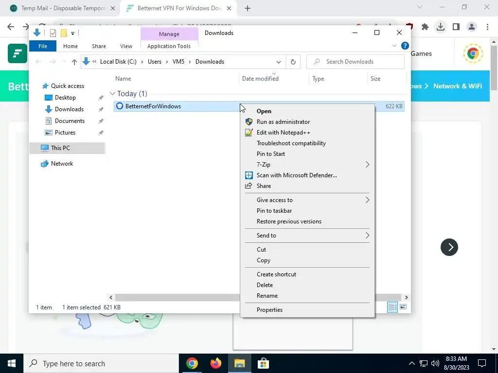Click the next arrow on the webpage carousel
Screen dimensions: 498x373
(x=449, y=247)
